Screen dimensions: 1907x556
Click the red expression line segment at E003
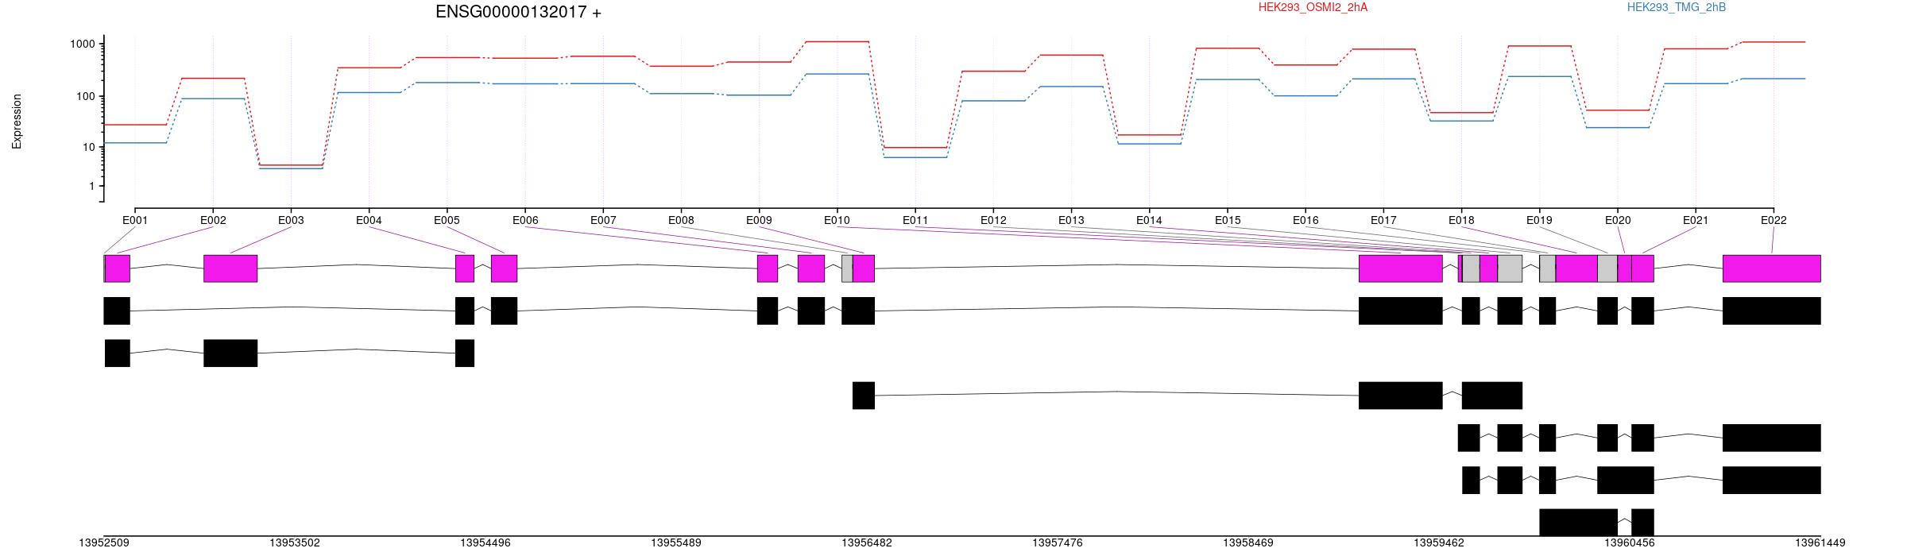pyautogui.click(x=291, y=165)
